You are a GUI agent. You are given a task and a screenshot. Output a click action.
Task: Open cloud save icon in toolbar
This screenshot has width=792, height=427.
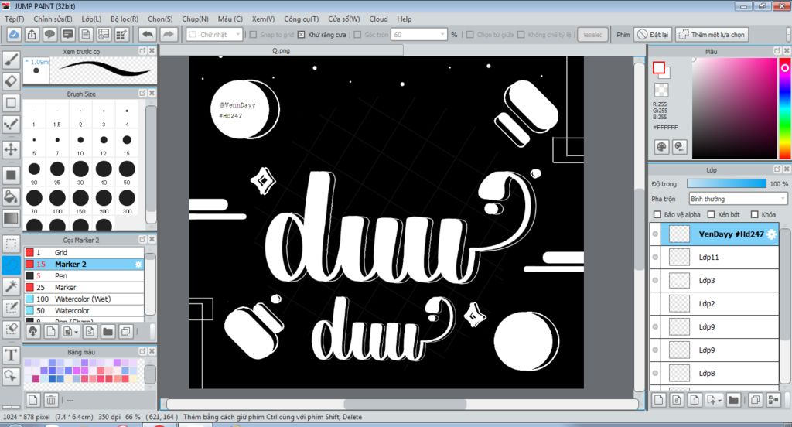coord(13,34)
